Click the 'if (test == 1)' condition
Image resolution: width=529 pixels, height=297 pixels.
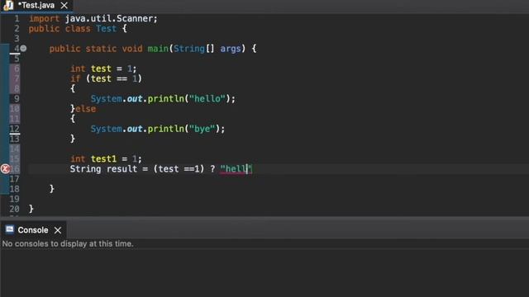point(107,79)
